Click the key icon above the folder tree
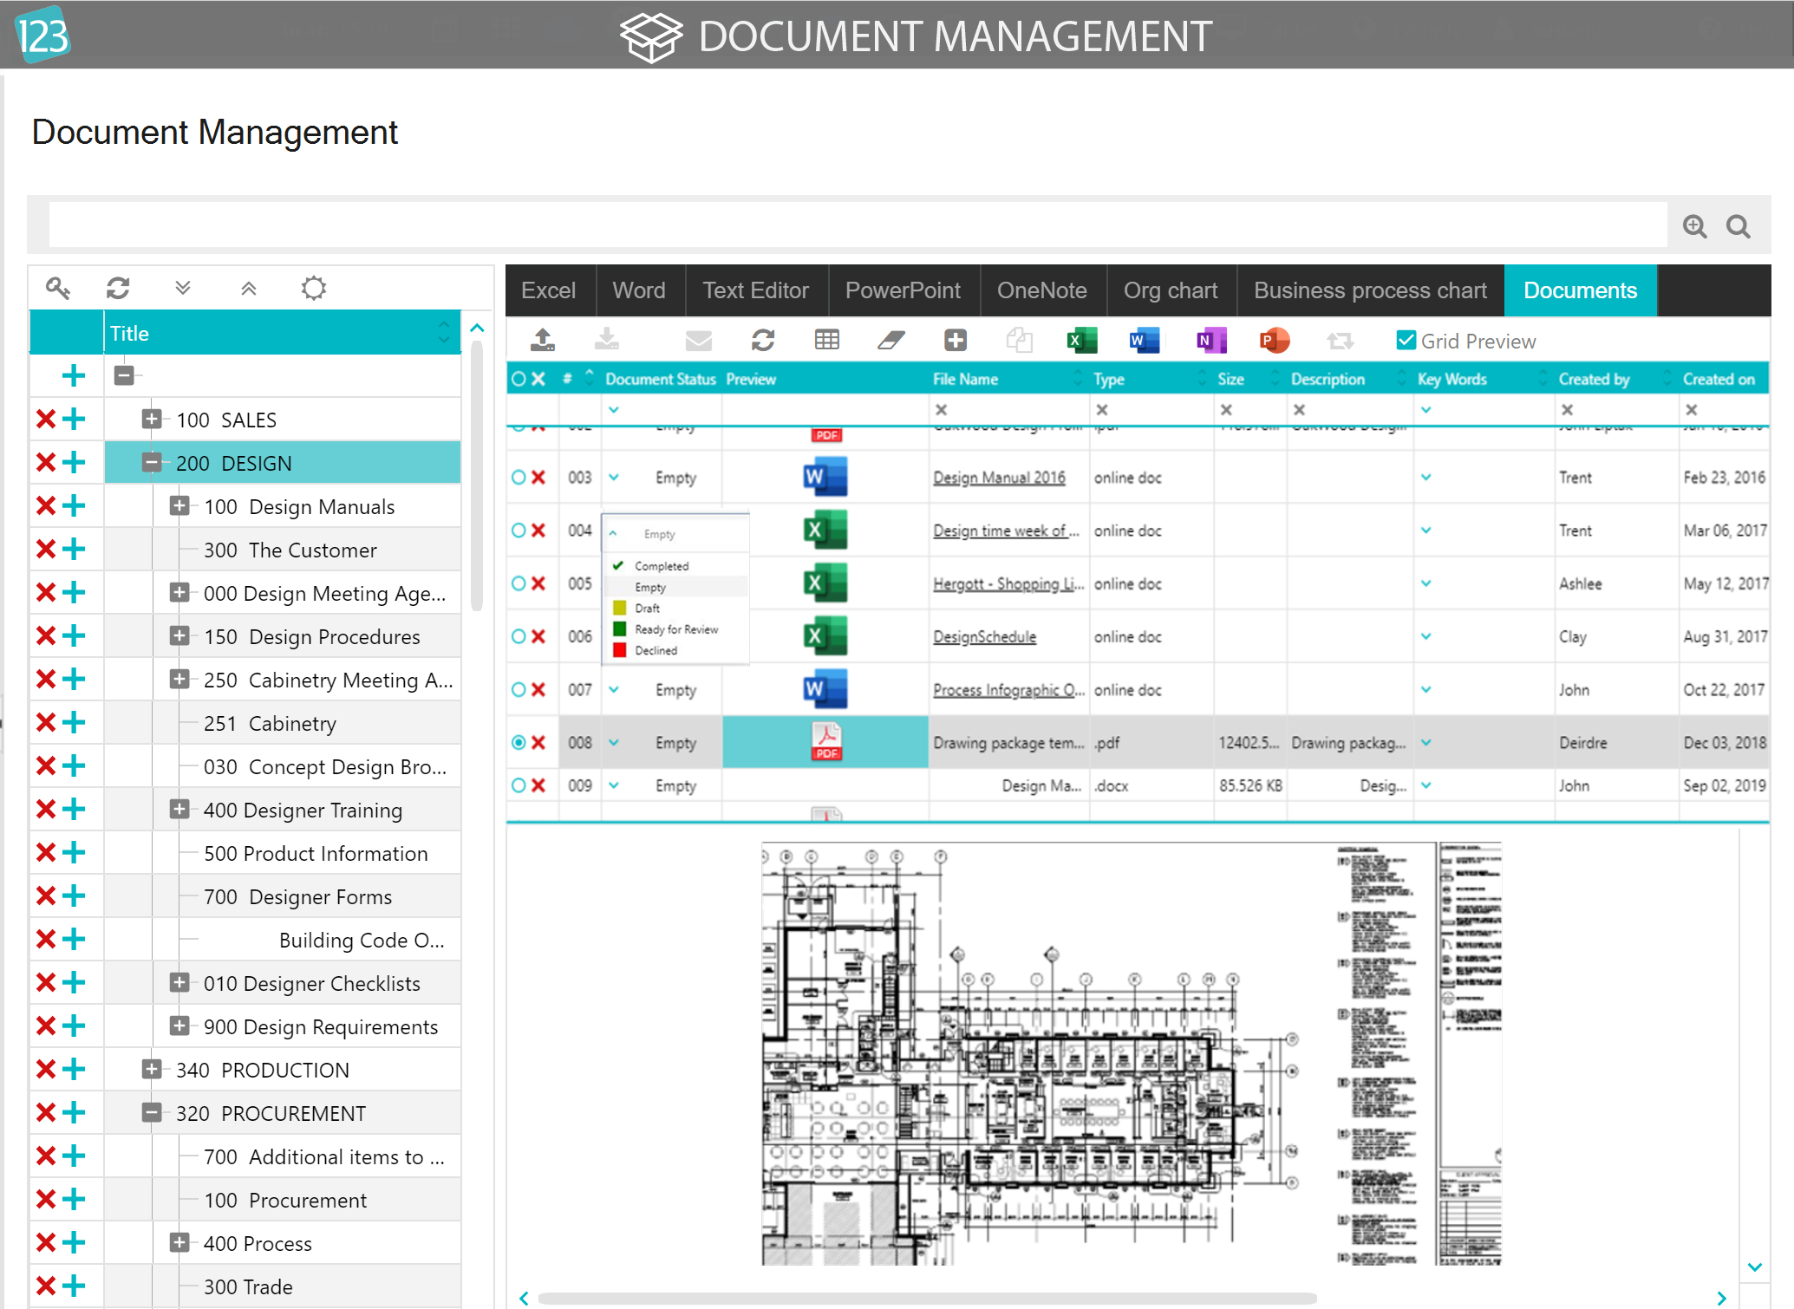This screenshot has height=1309, width=1794. click(x=59, y=287)
